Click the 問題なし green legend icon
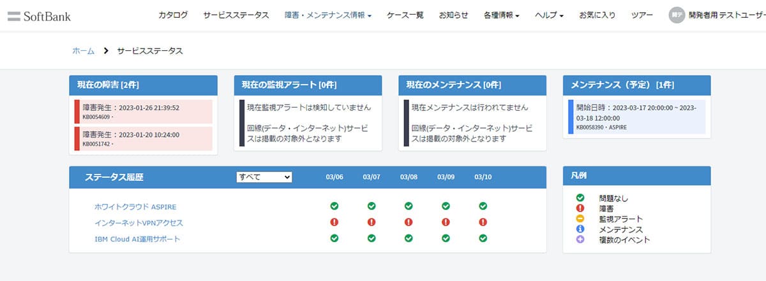Viewport: 766px width, 281px height. 580,198
